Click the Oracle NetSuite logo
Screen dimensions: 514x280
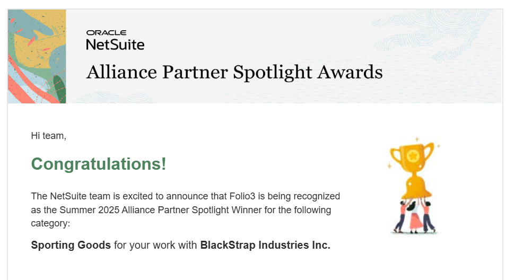tap(115, 40)
